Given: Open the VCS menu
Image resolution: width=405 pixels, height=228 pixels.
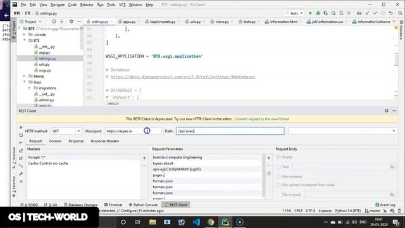Looking at the screenshot, I should click(122, 4).
